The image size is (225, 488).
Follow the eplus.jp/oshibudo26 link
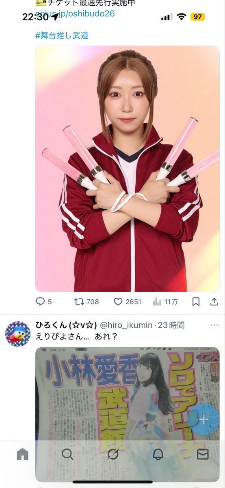click(75, 13)
